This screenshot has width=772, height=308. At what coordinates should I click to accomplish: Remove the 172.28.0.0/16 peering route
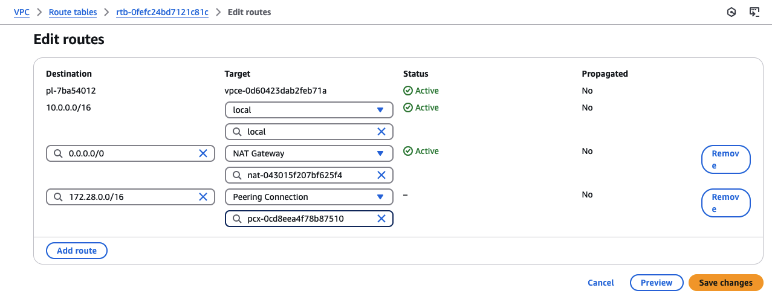pos(725,203)
